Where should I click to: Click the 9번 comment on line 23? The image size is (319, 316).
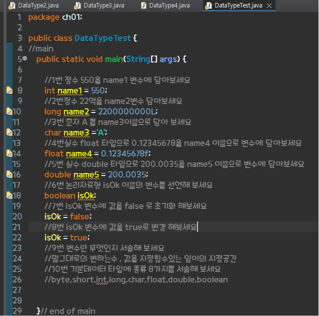(104, 248)
